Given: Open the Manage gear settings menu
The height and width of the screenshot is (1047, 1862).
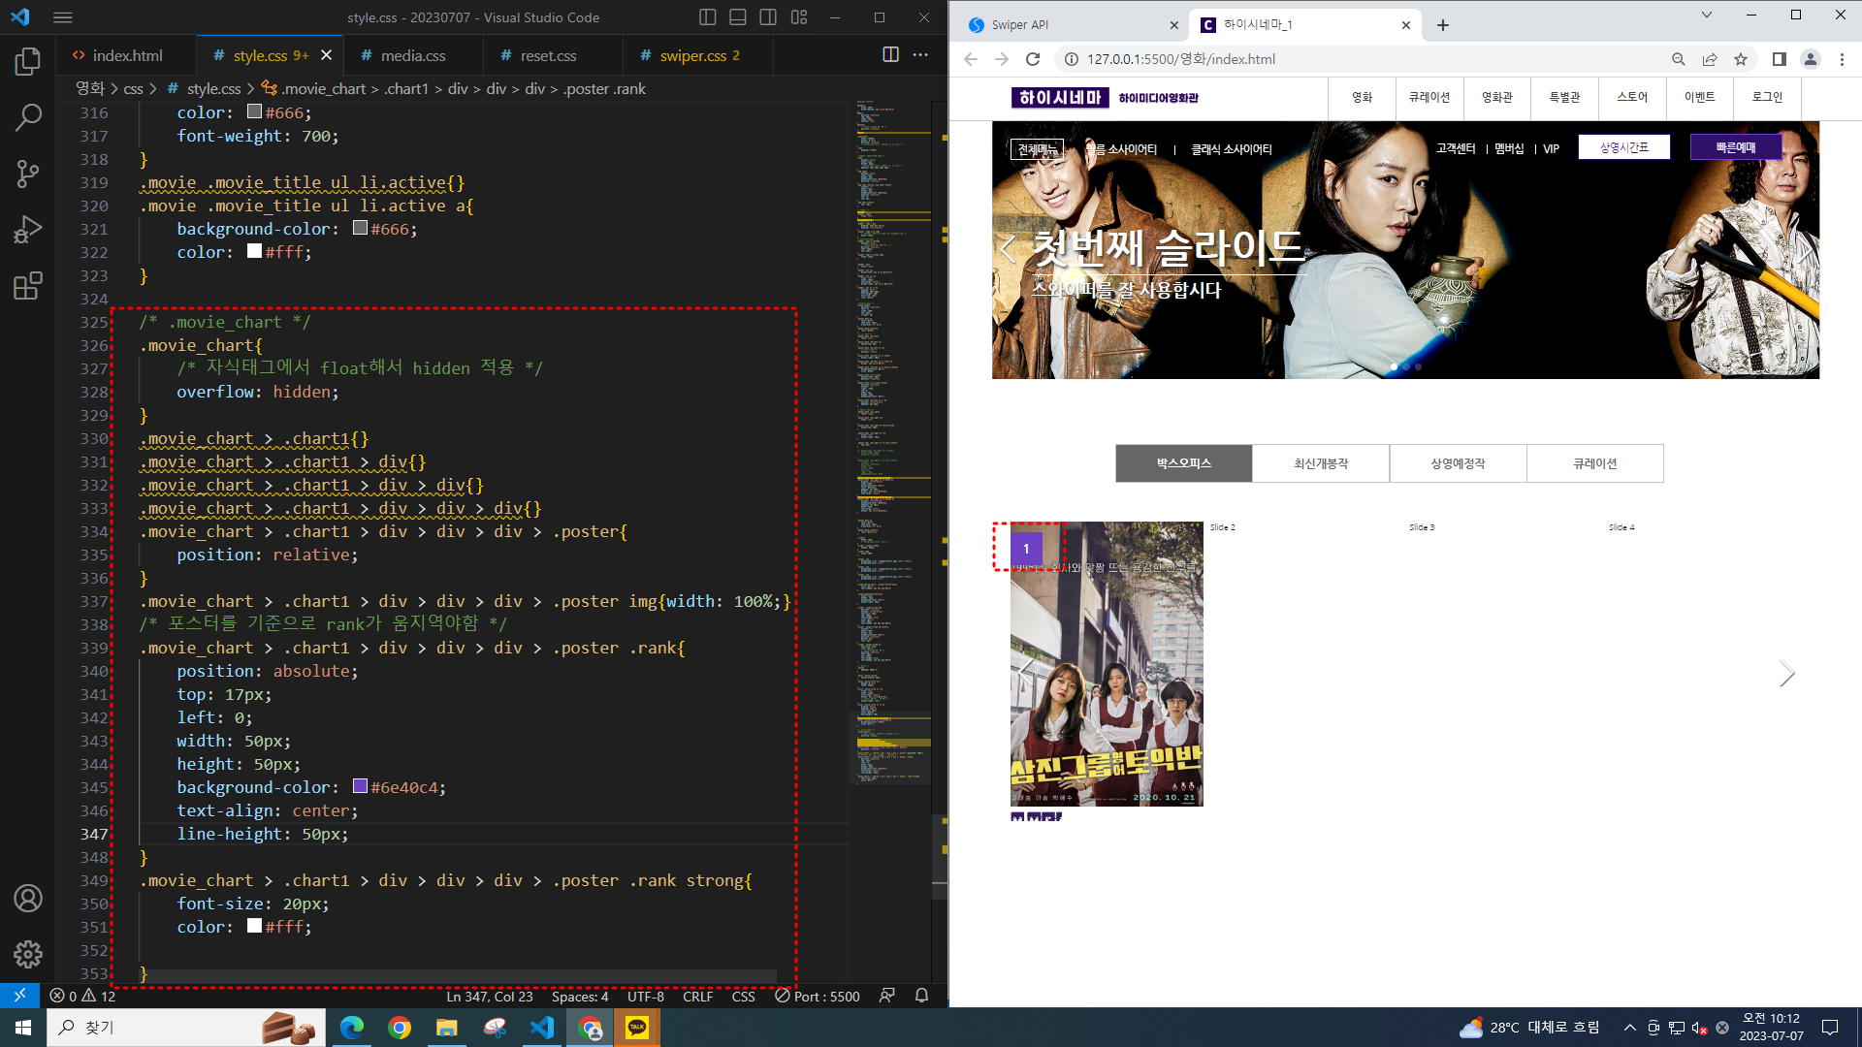Looking at the screenshot, I should click(x=28, y=955).
